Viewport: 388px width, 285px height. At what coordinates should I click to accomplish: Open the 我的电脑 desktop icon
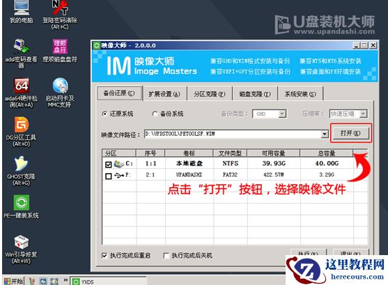coord(22,11)
